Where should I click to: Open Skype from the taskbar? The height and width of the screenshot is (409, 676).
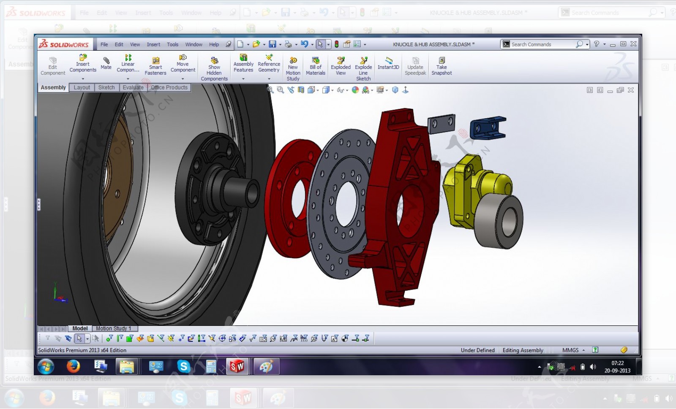coord(183,366)
